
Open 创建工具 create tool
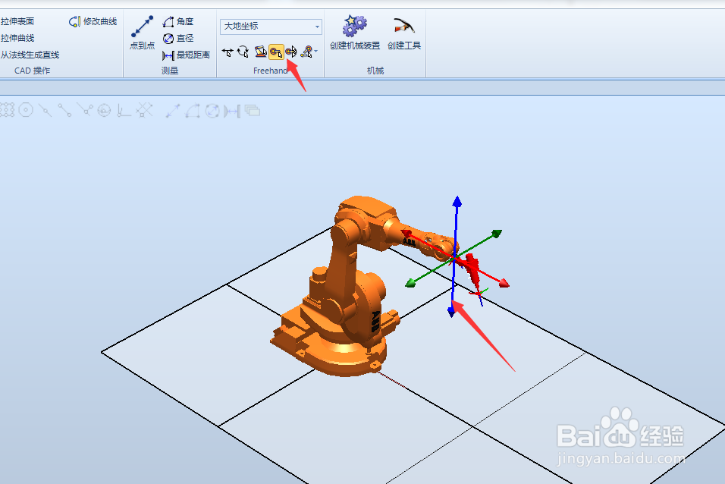pyautogui.click(x=404, y=33)
